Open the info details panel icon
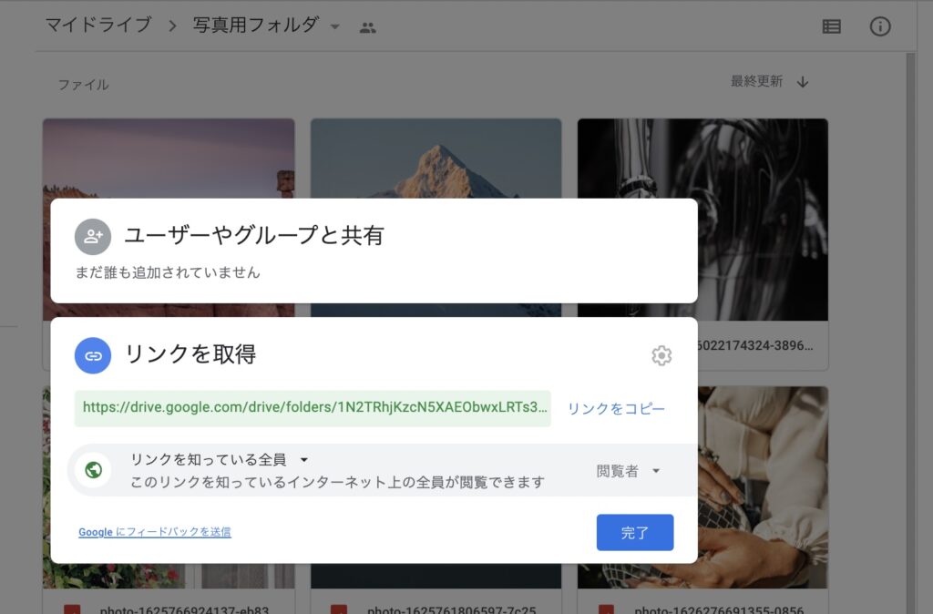Viewport: 933px width, 614px height. (879, 26)
